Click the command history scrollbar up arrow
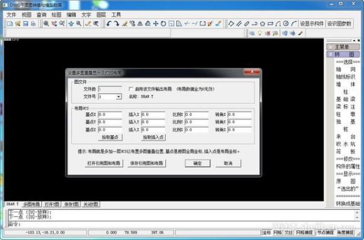The image size is (364, 240). click(x=357, y=212)
